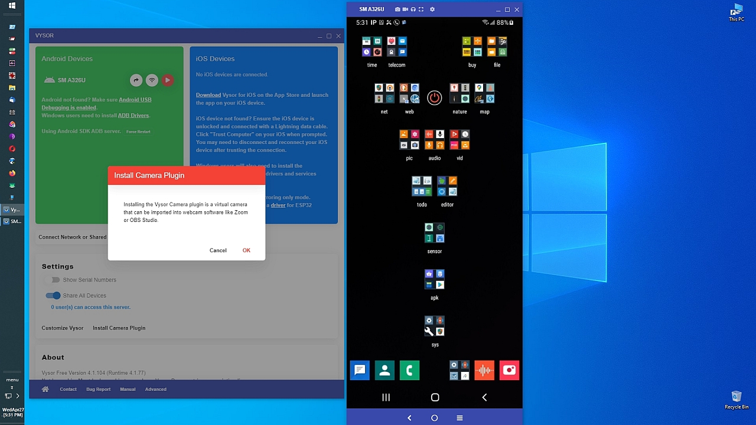The image size is (756, 425).
Task: Toggle fullscreen icon in the SM A326U title bar
Action: 421,9
